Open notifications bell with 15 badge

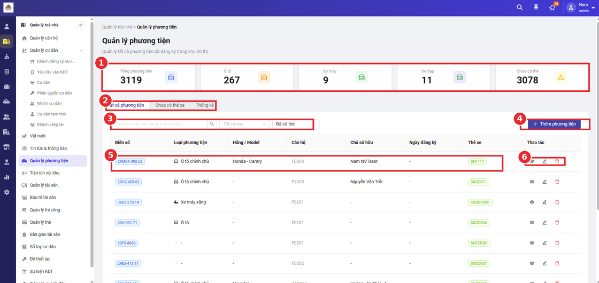(x=552, y=7)
